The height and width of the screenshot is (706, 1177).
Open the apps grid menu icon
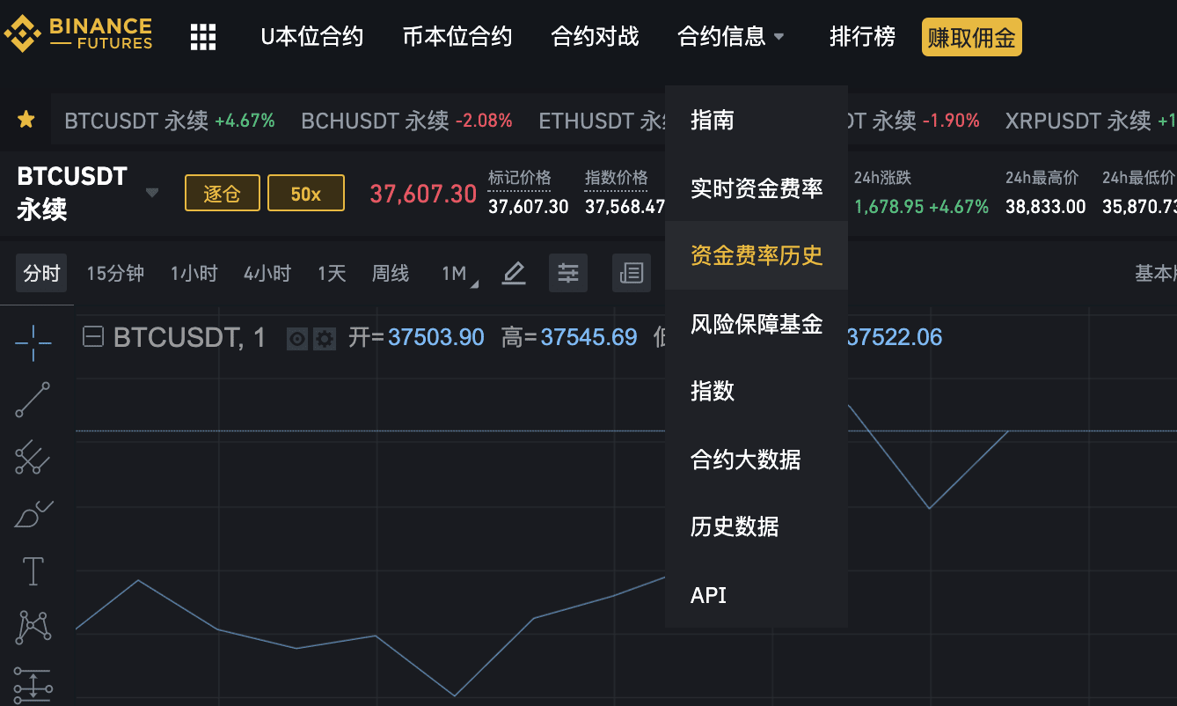(203, 37)
